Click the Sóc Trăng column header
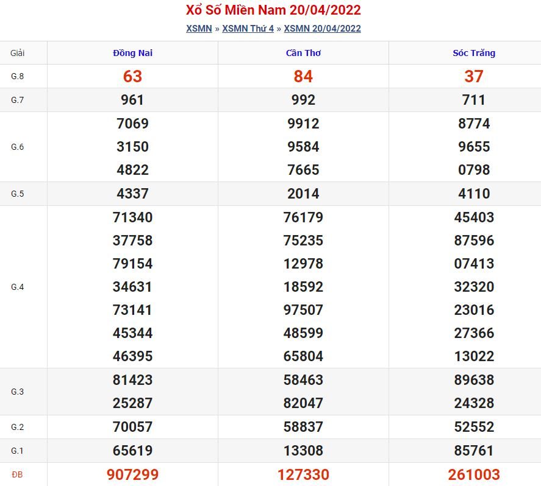Viewport: 541px width, 486px height. tap(474, 53)
